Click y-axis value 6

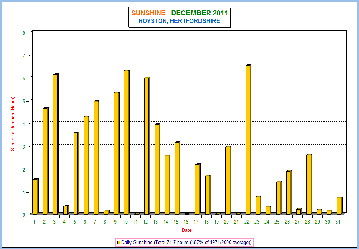pos(24,78)
